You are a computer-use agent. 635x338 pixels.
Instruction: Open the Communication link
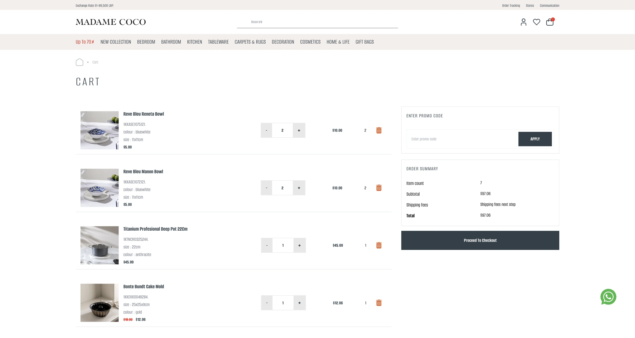coord(550,6)
